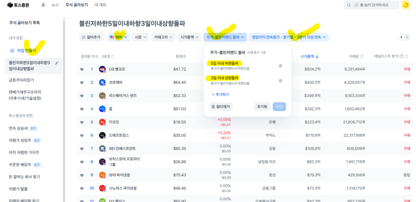The width and height of the screenshot is (416, 202).
Task: Select 급등주따라잡기 screener
Action: [x=21, y=80]
